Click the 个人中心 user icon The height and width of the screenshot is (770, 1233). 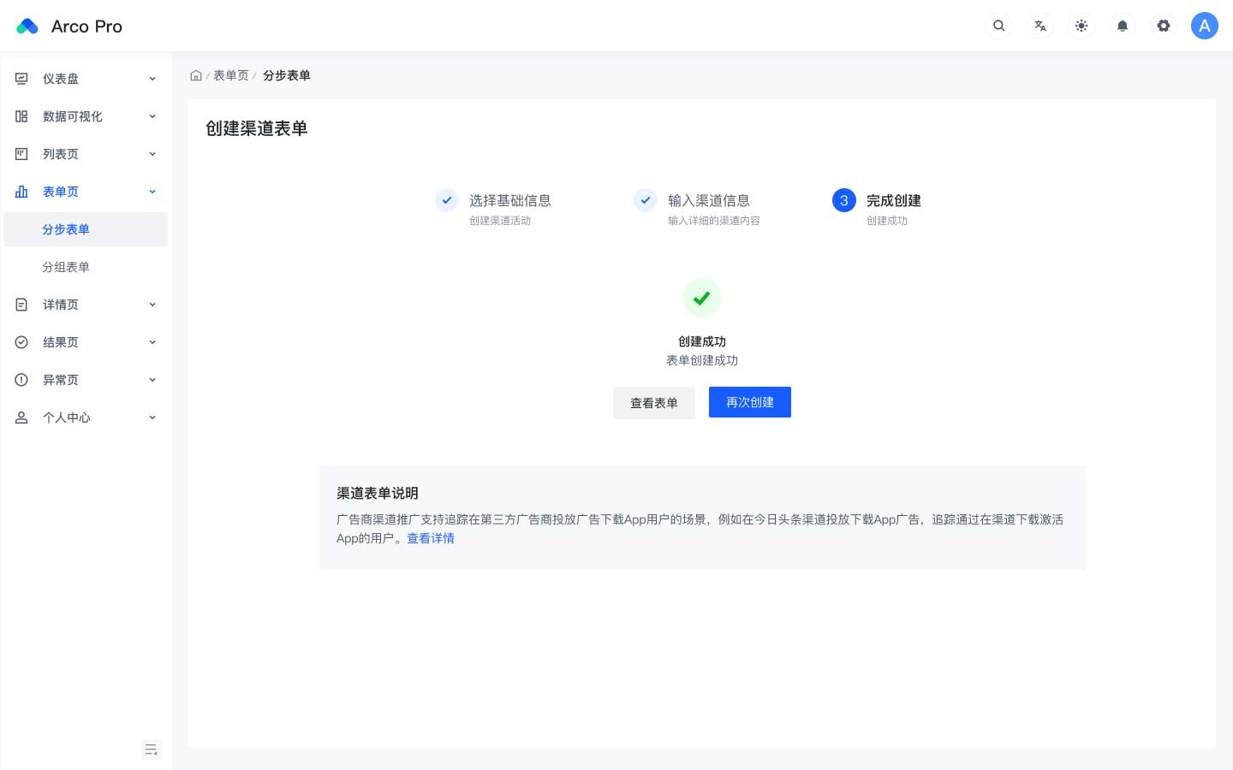21,418
